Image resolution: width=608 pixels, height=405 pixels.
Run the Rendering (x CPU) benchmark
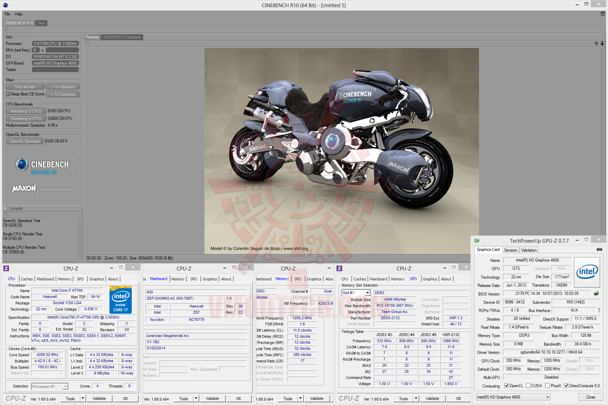(26, 119)
